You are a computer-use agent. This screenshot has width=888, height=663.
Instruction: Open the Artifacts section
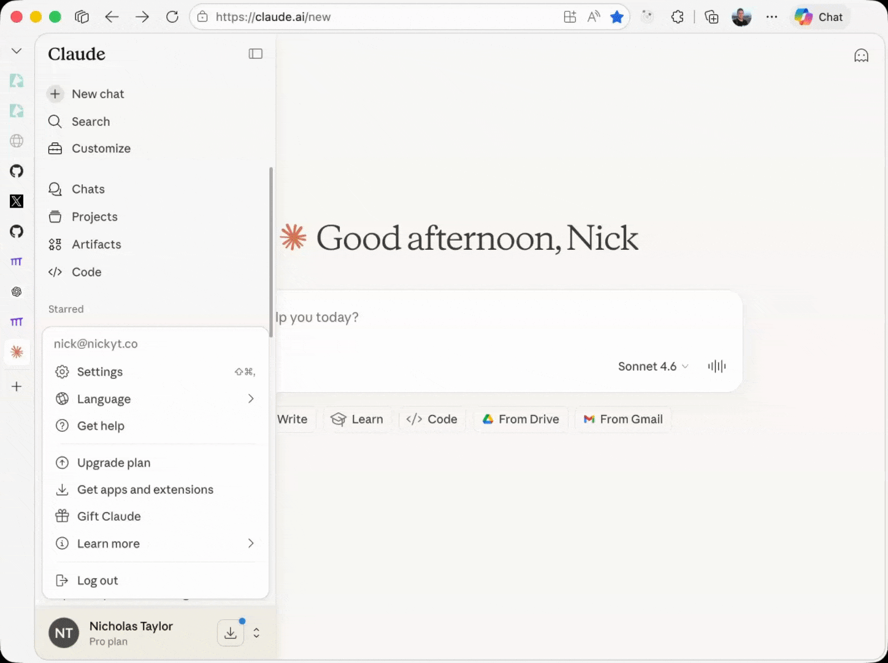pyautogui.click(x=96, y=244)
